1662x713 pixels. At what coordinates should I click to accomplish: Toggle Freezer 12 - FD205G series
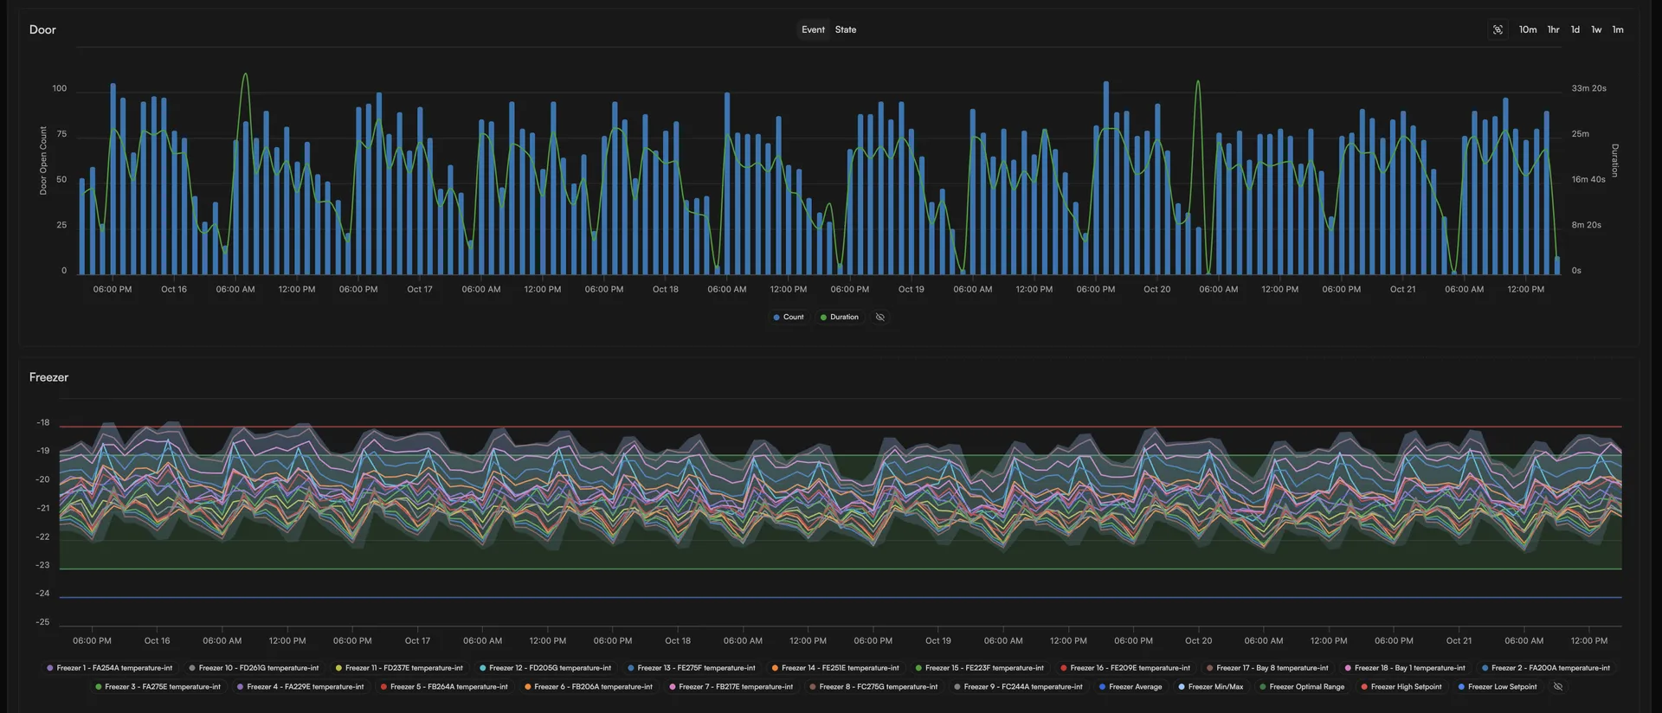(x=545, y=668)
